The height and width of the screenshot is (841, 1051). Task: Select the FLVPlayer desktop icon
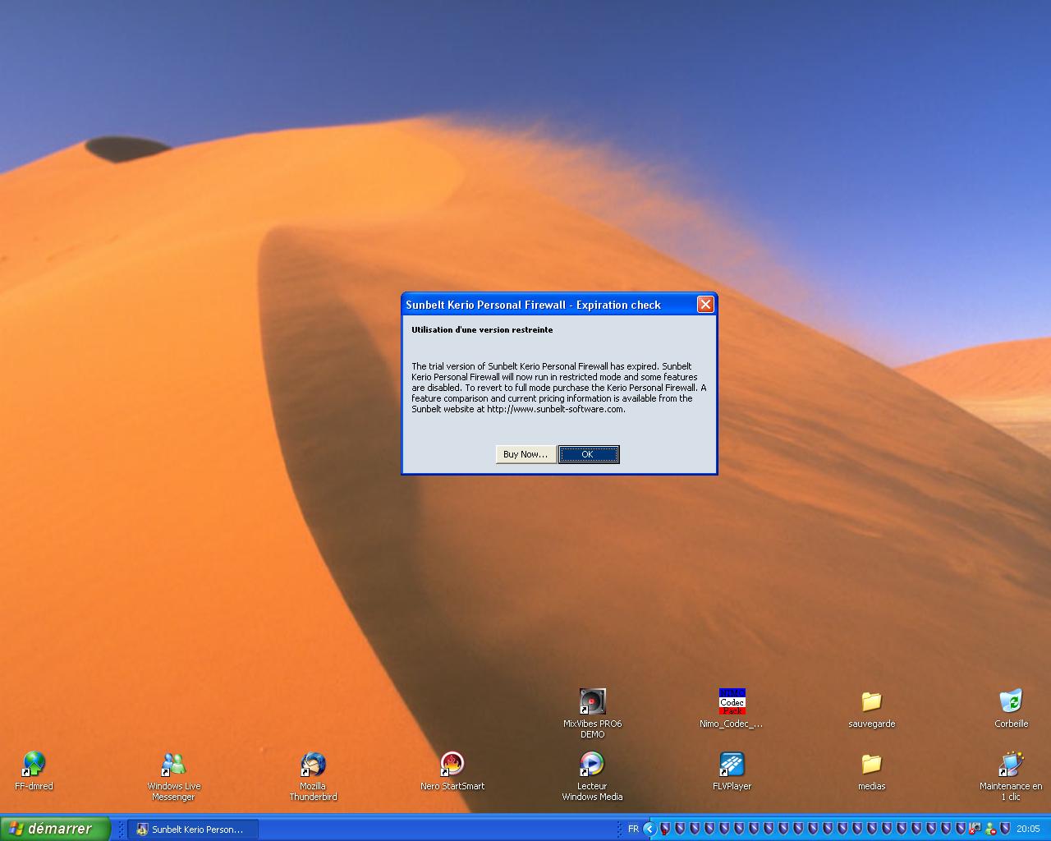click(732, 771)
